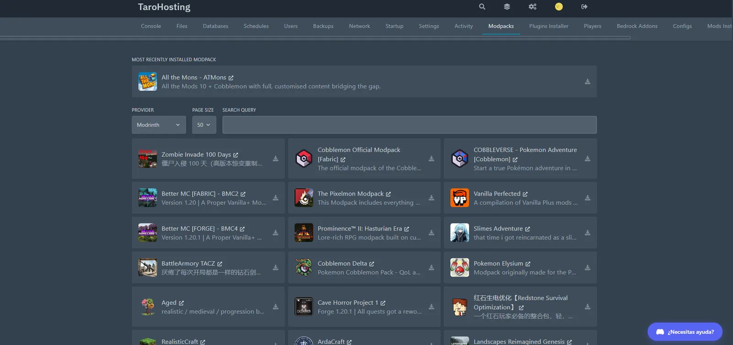Open the Network tab

(359, 26)
